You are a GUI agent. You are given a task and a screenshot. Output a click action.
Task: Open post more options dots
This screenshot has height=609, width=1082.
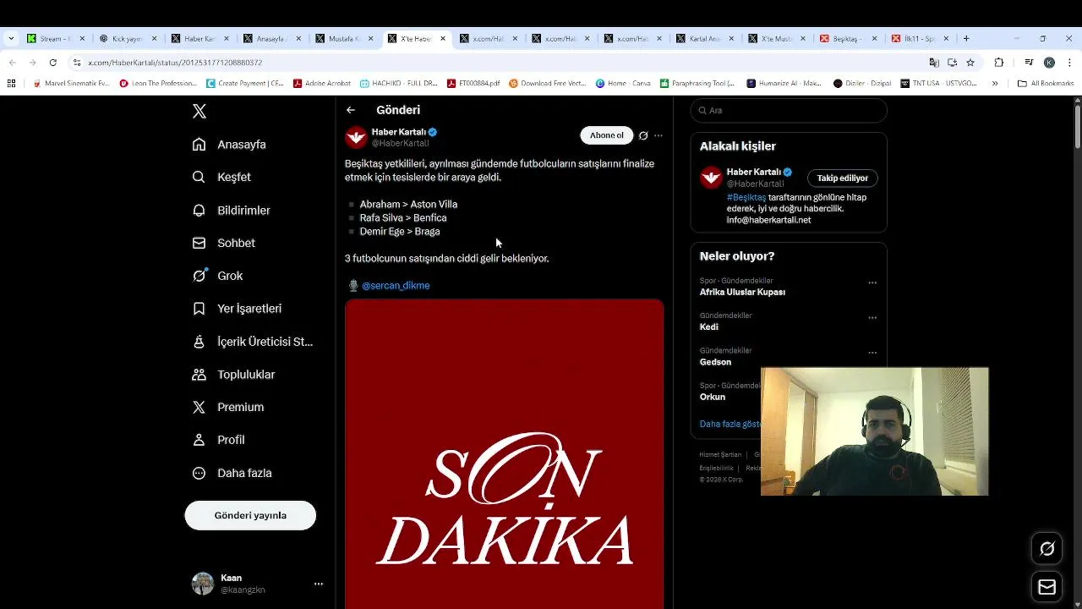click(x=658, y=135)
